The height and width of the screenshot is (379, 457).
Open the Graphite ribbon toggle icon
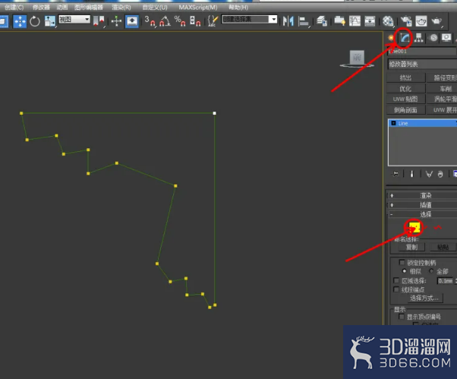(x=340, y=21)
